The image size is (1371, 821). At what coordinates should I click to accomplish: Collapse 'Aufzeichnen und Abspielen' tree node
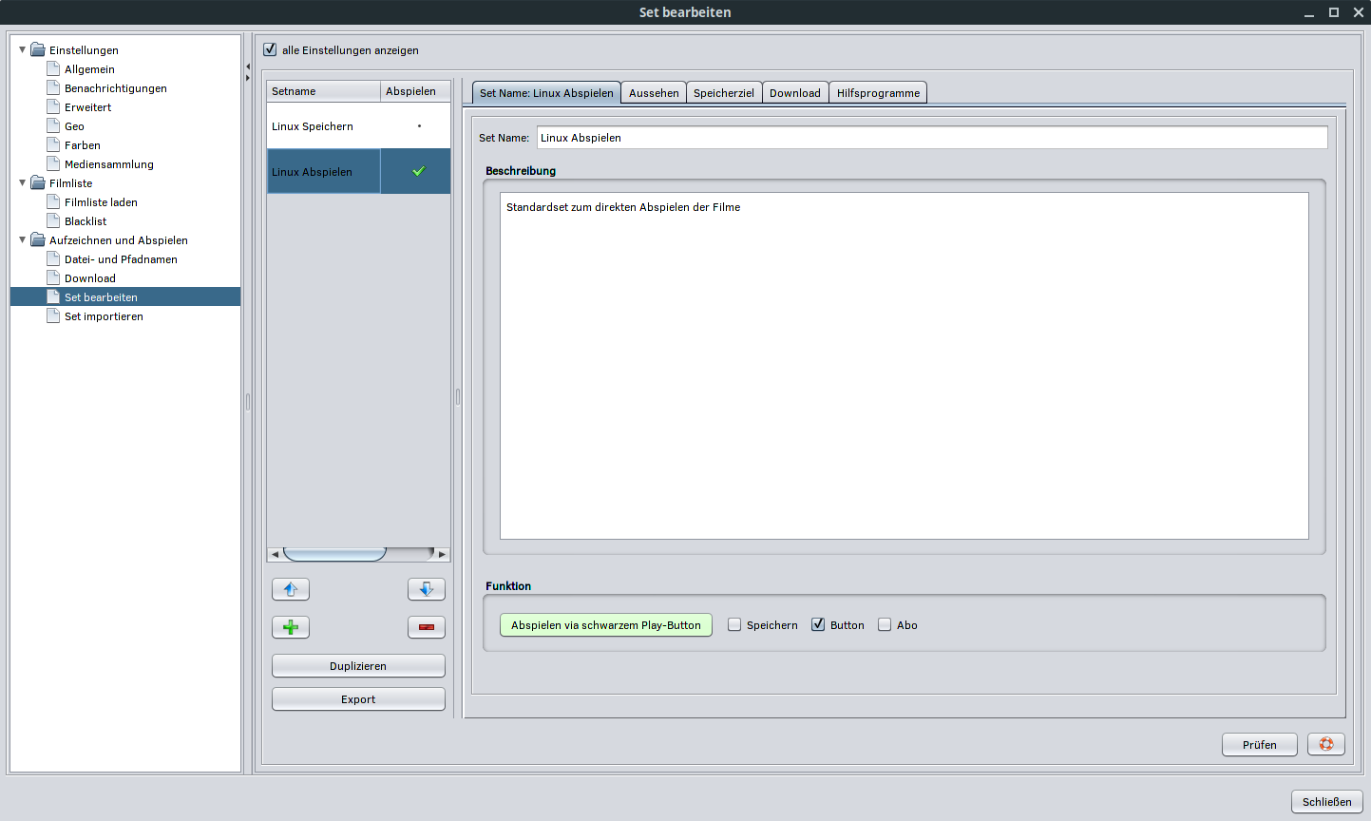tap(23, 239)
